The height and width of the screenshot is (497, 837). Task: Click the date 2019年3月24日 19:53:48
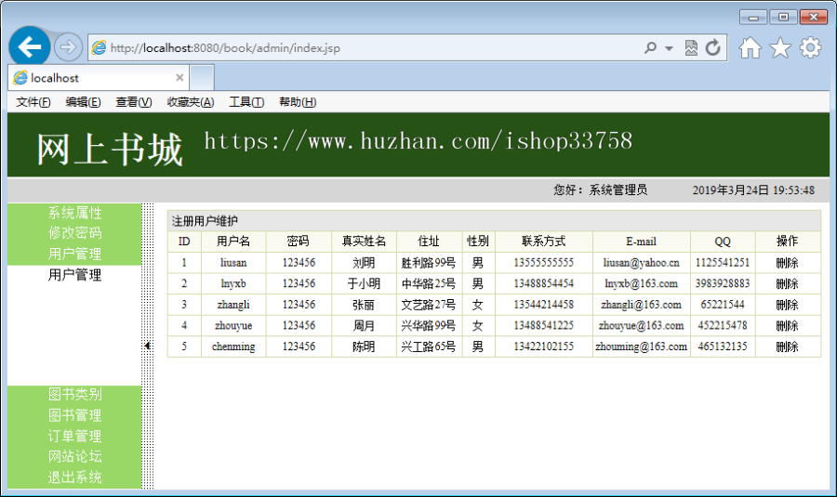tap(753, 190)
